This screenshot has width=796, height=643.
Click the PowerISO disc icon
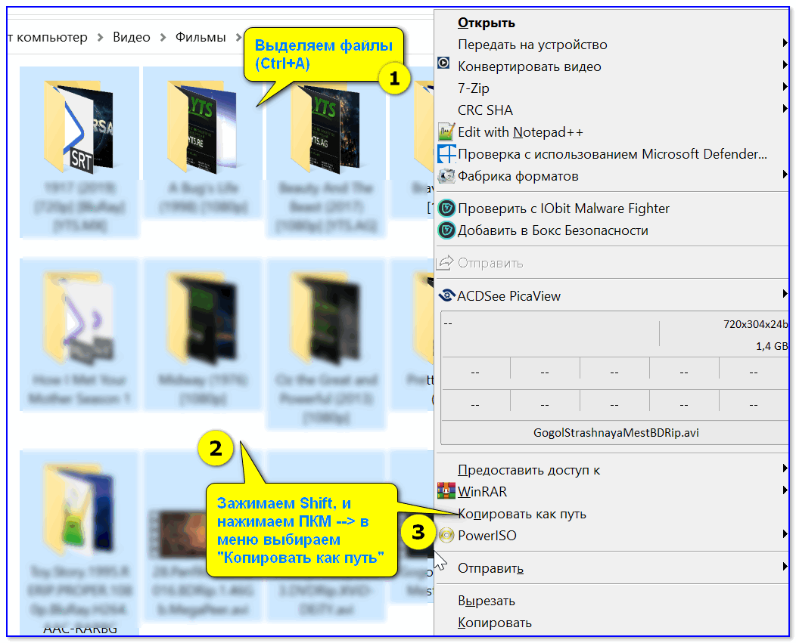pos(446,536)
